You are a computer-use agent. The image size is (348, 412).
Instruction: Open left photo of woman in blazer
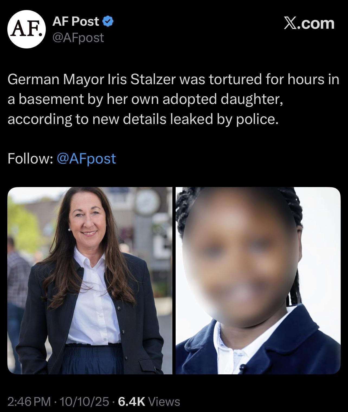[x=90, y=281]
